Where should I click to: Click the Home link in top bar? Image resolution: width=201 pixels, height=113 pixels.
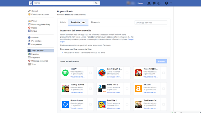point(140,3)
